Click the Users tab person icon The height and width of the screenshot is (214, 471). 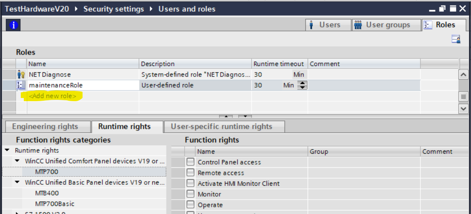click(x=312, y=25)
